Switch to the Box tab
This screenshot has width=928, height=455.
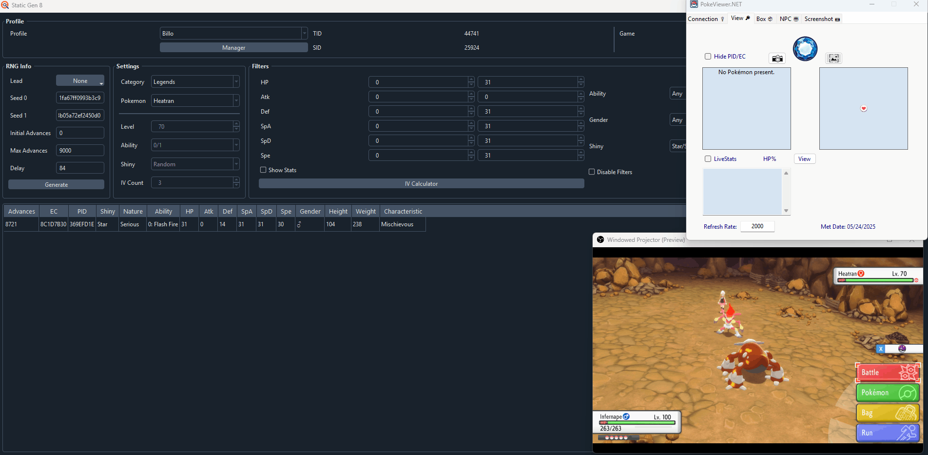[x=764, y=19]
